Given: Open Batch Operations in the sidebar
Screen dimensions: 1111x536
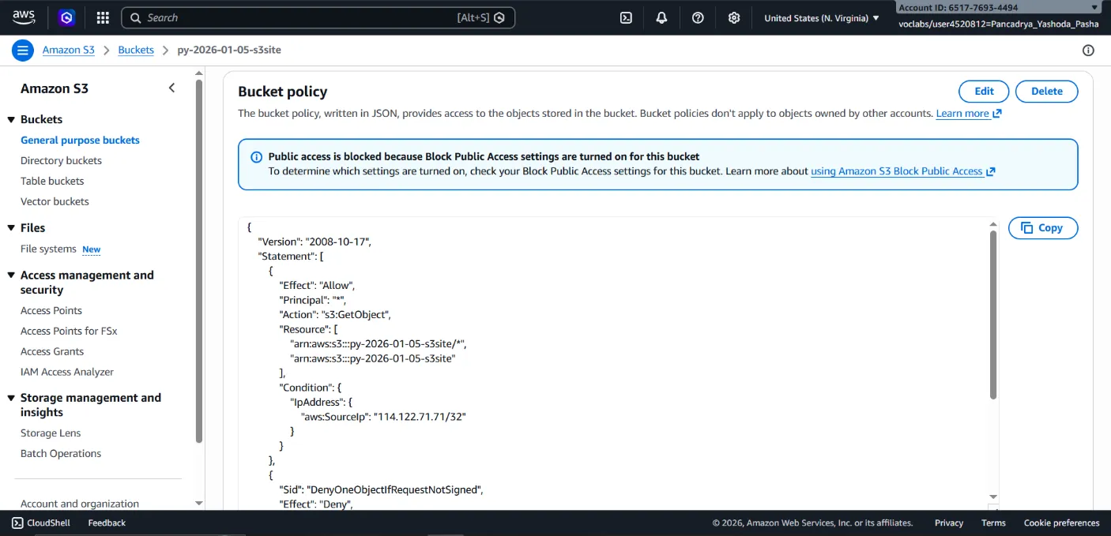Looking at the screenshot, I should click(x=61, y=453).
